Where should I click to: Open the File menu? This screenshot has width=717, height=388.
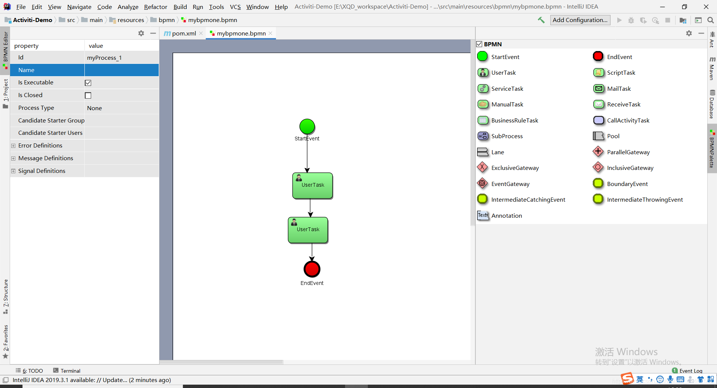point(21,7)
